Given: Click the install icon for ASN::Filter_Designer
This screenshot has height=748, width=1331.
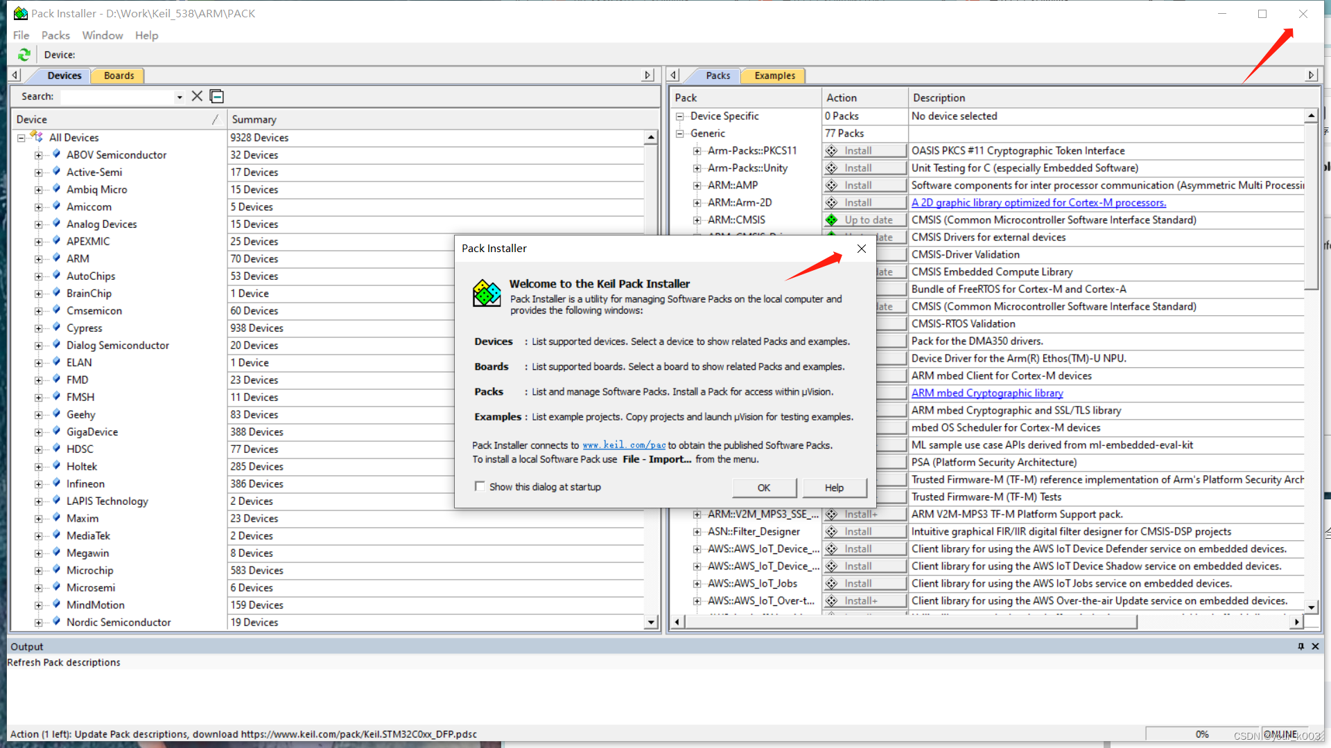Looking at the screenshot, I should pos(831,532).
